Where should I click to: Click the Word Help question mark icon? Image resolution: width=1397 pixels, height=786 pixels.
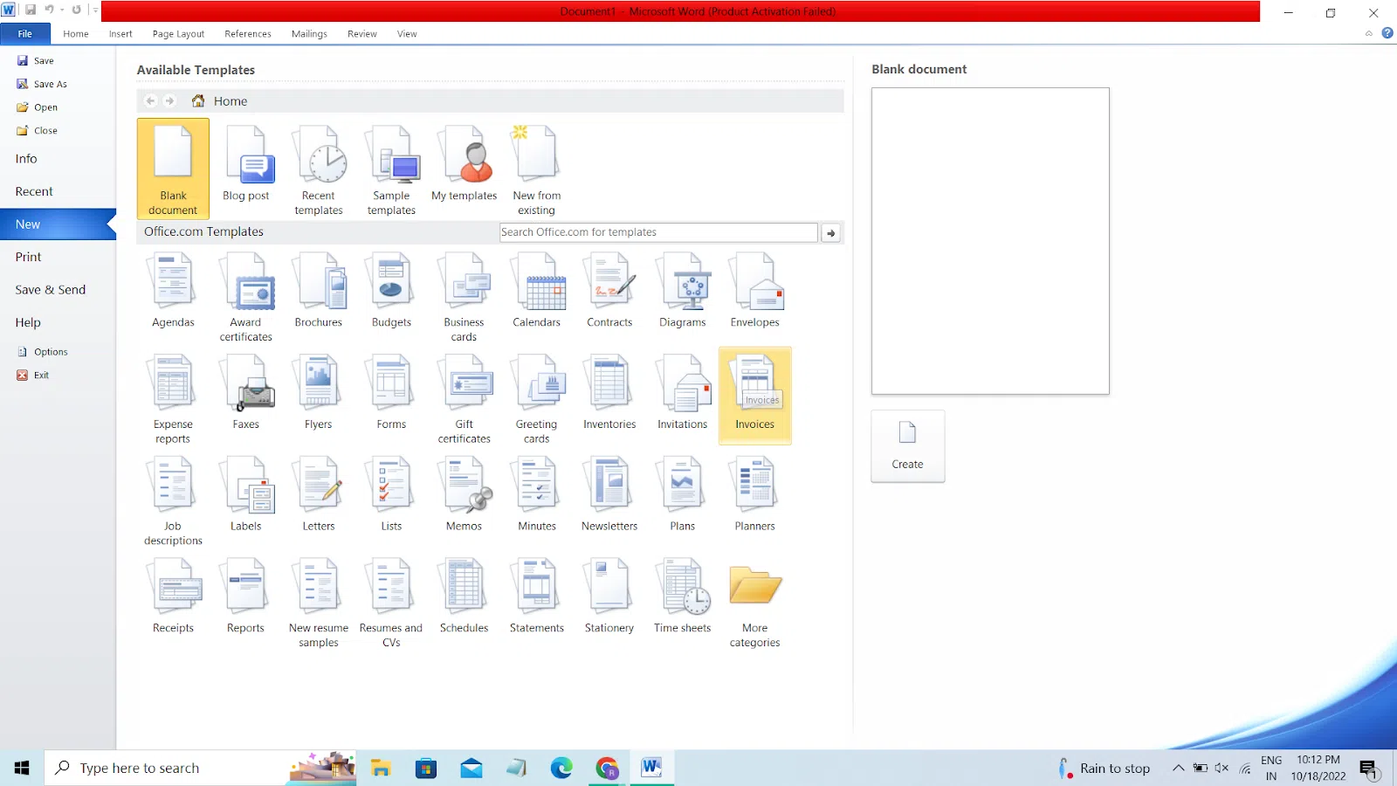click(1387, 33)
